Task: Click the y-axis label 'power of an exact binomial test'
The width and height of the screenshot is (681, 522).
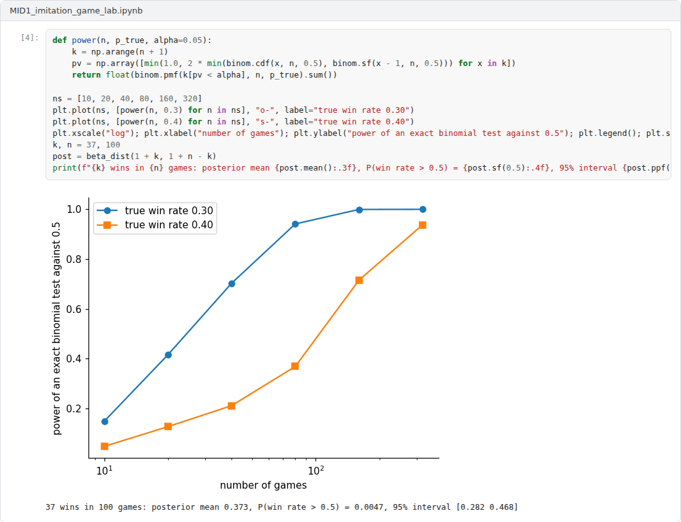Action: [56, 328]
